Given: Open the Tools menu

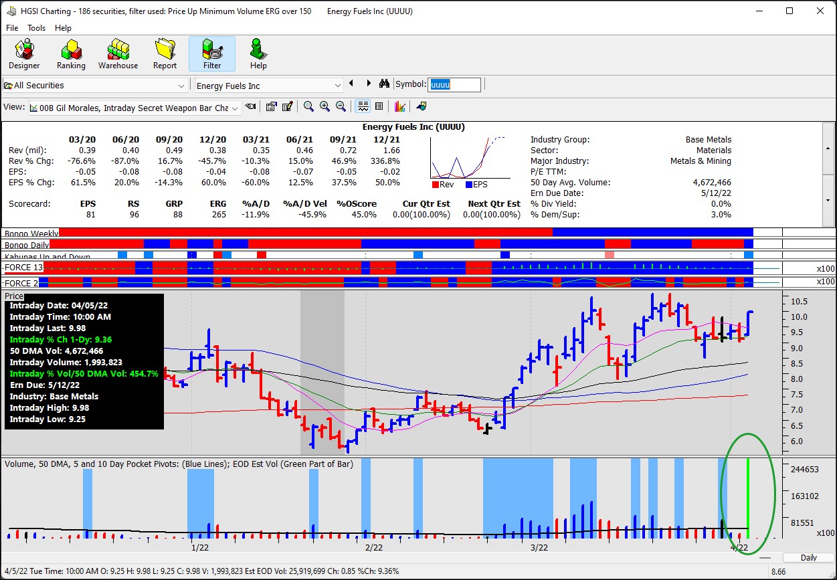Looking at the screenshot, I should pyautogui.click(x=36, y=28).
